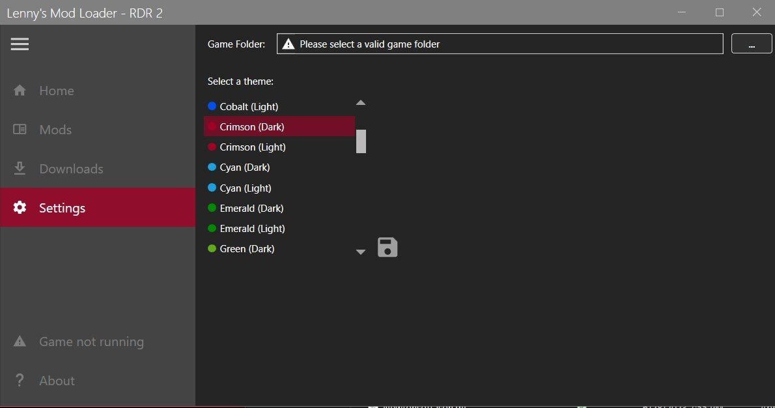Select the Crimson (Light) theme

pyautogui.click(x=253, y=147)
